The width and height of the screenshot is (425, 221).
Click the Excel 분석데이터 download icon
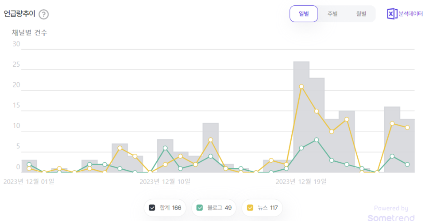(x=391, y=14)
